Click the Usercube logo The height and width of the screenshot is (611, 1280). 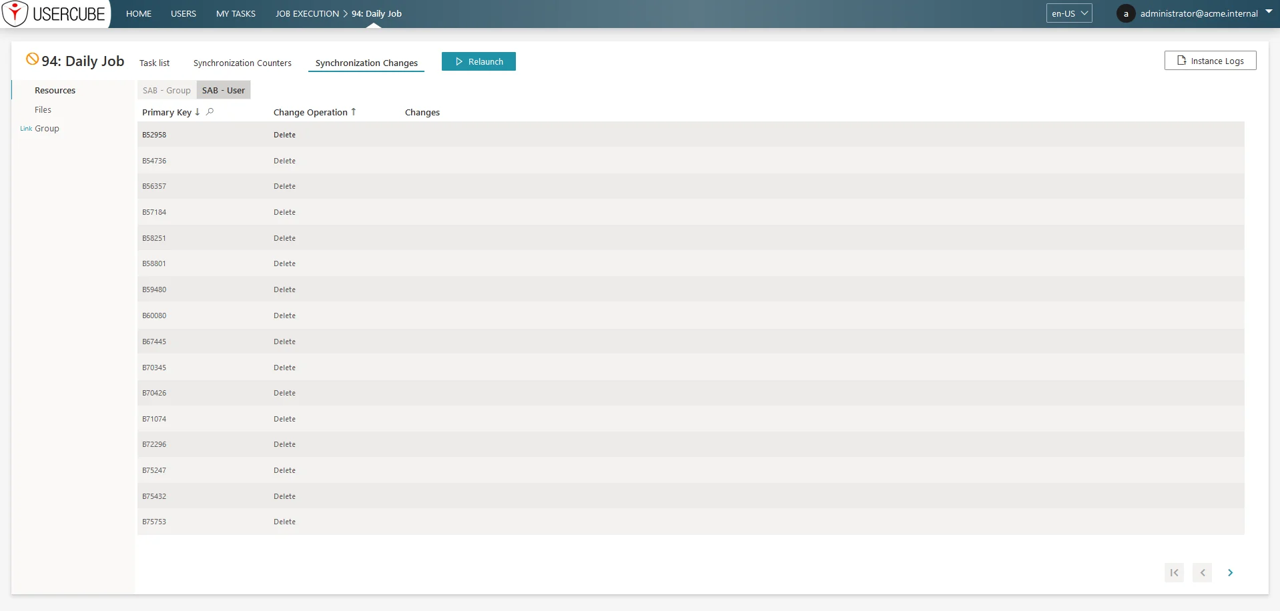pyautogui.click(x=54, y=13)
